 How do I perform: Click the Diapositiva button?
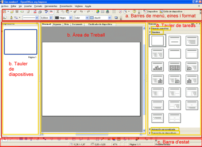[x=151, y=12]
